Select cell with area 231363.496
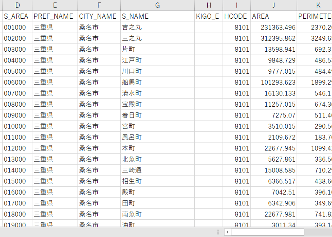The height and width of the screenshot is (237, 332). pyautogui.click(x=273, y=27)
